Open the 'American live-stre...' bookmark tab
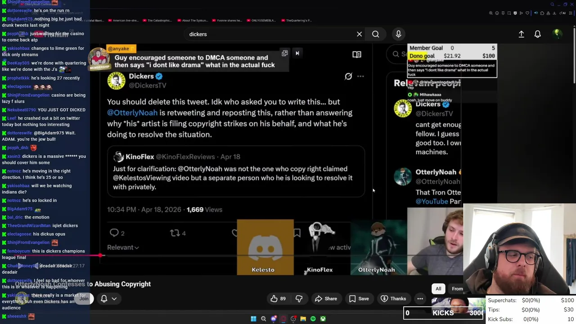 [123, 20]
